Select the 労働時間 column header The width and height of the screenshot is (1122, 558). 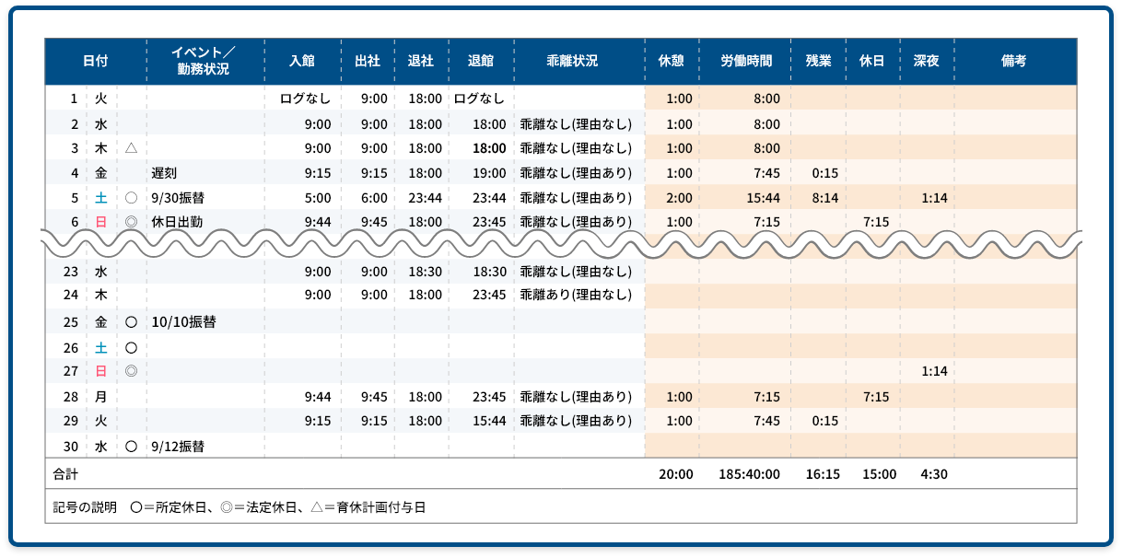[x=746, y=62]
